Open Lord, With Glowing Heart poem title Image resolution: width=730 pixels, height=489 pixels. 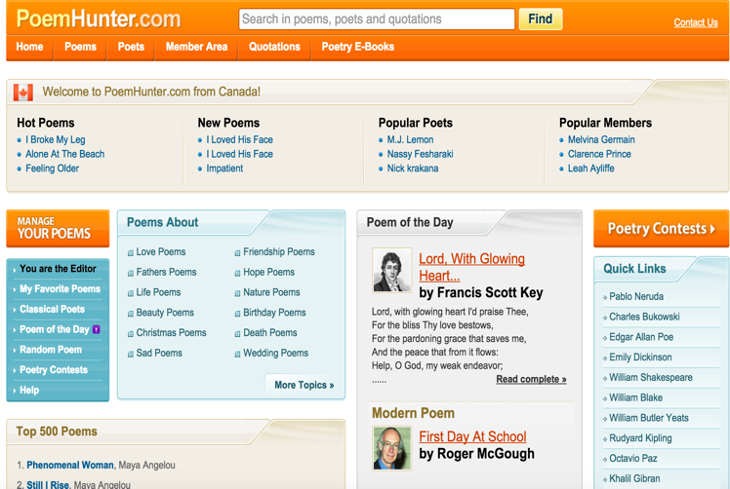click(471, 267)
